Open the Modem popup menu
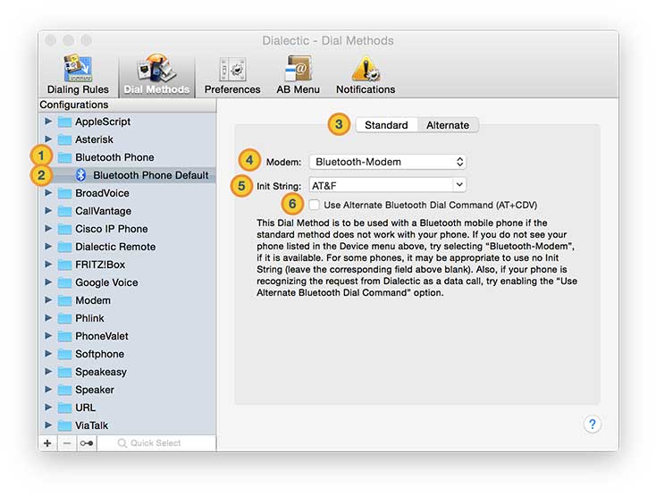The width and height of the screenshot is (656, 496). pyautogui.click(x=387, y=162)
